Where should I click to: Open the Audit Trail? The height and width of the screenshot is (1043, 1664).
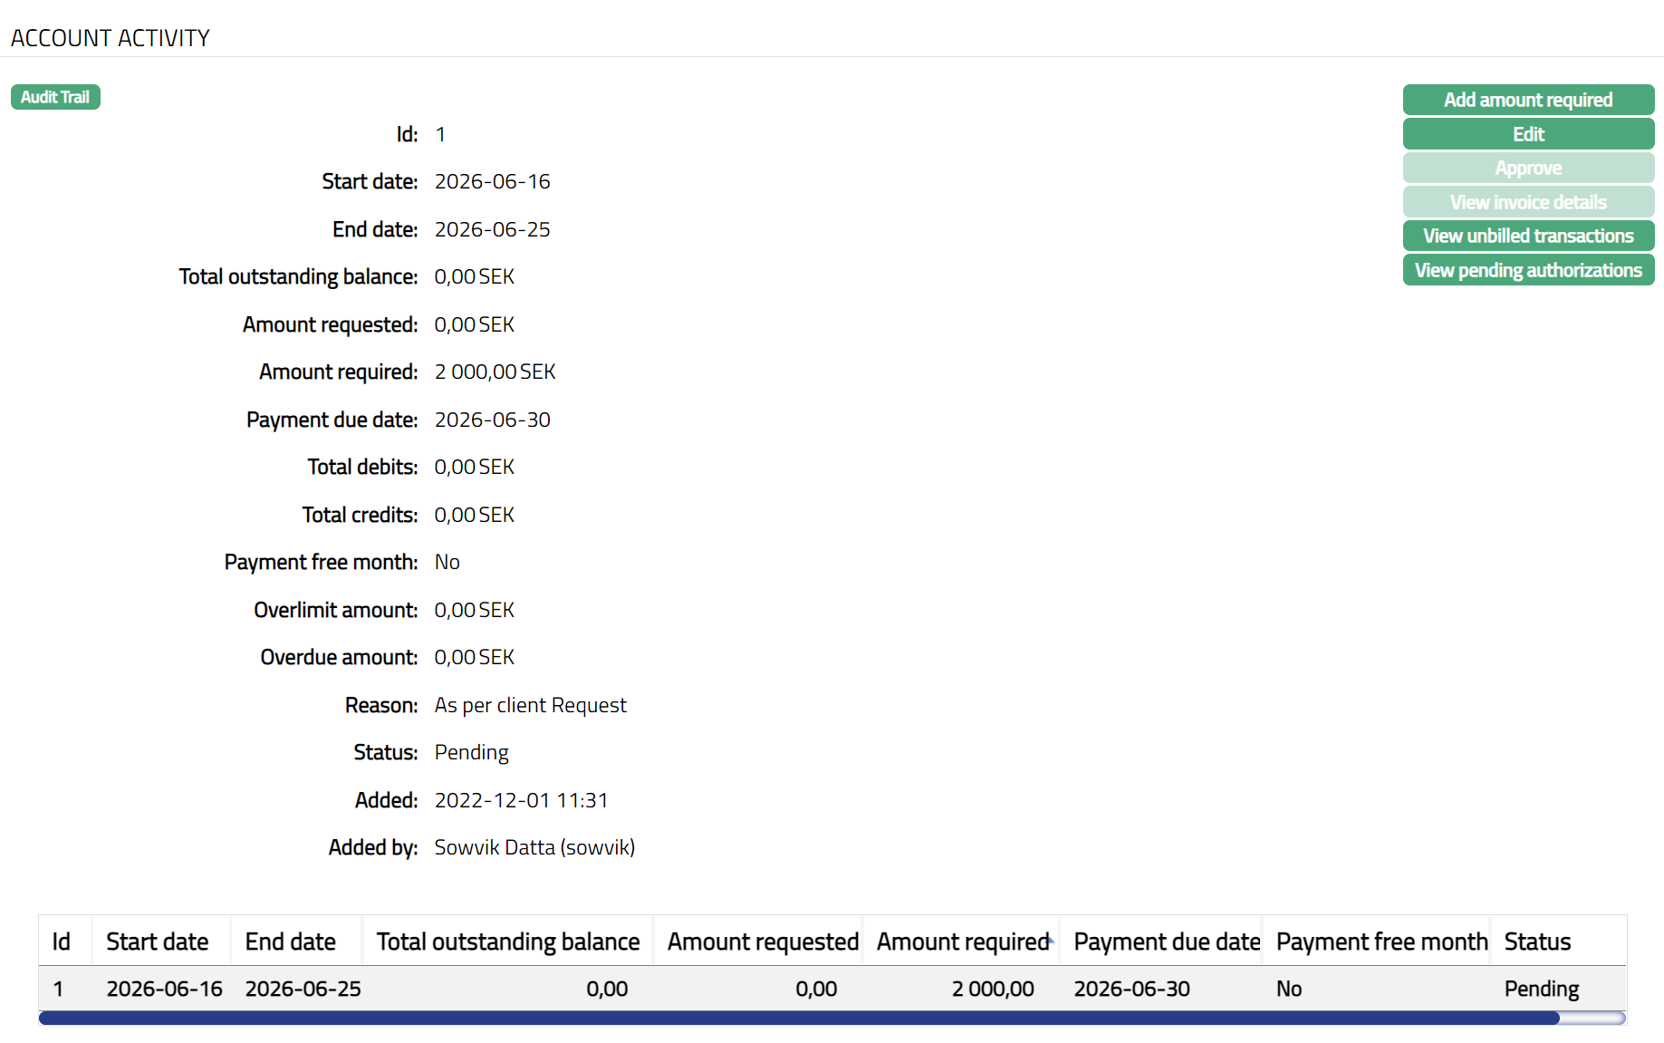click(55, 97)
